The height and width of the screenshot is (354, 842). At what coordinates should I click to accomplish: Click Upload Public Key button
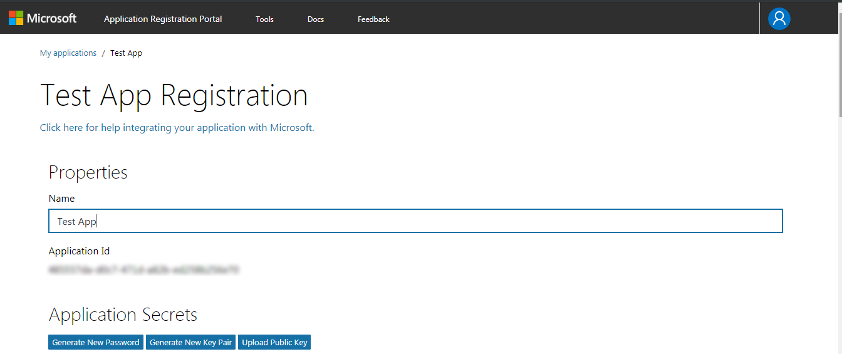tap(274, 342)
